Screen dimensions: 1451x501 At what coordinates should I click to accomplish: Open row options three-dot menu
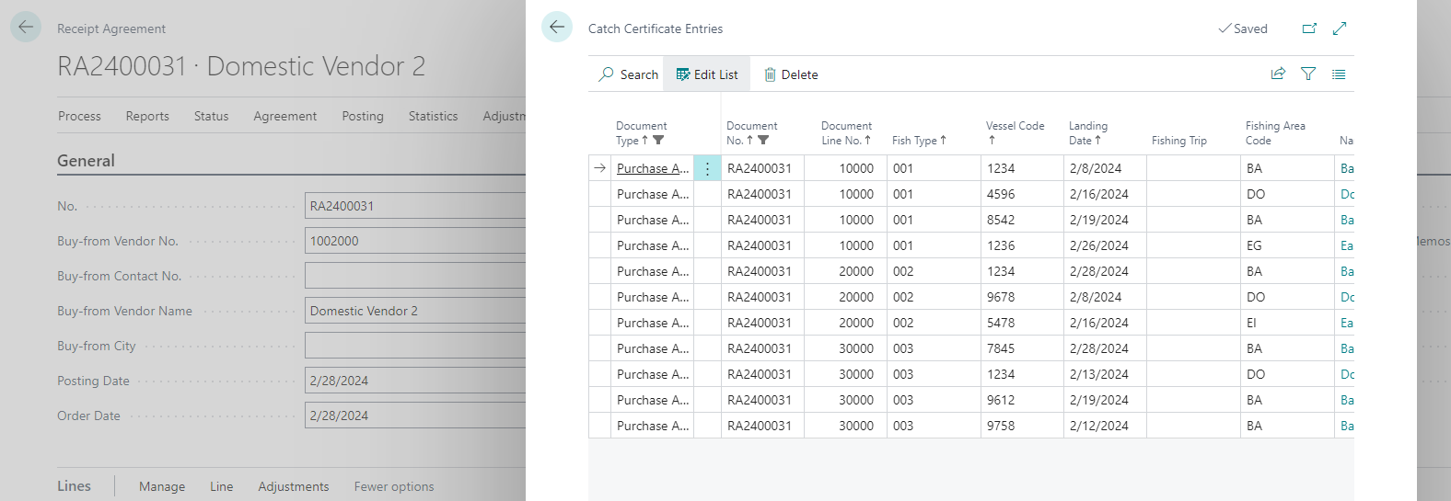(x=707, y=168)
